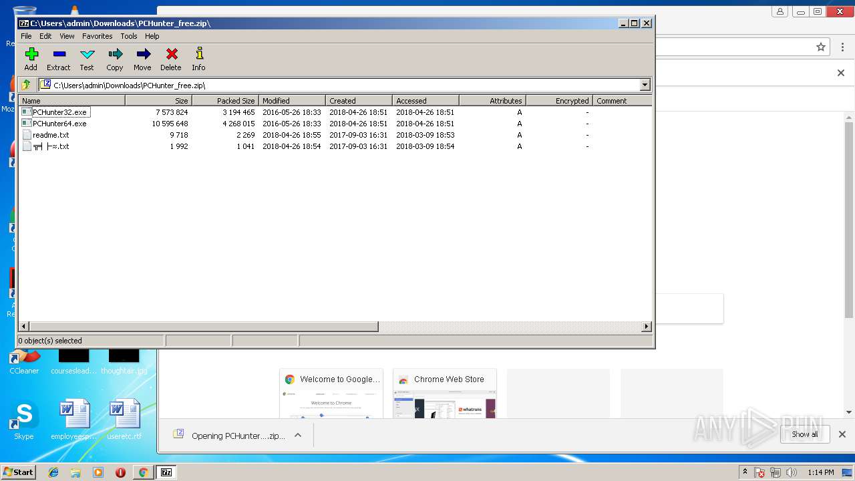Sort by the Size column header
The image size is (855, 481).
coord(159,101)
